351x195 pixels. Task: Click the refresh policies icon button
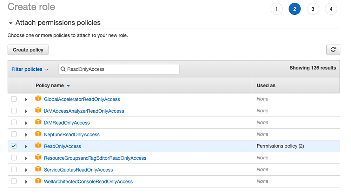(x=333, y=50)
